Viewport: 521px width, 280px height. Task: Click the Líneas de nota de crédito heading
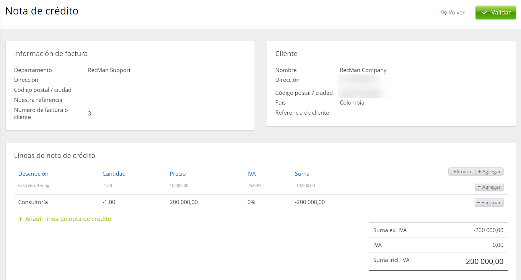[x=55, y=155]
